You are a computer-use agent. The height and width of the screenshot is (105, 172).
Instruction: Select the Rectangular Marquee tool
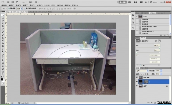[x=3, y=18]
